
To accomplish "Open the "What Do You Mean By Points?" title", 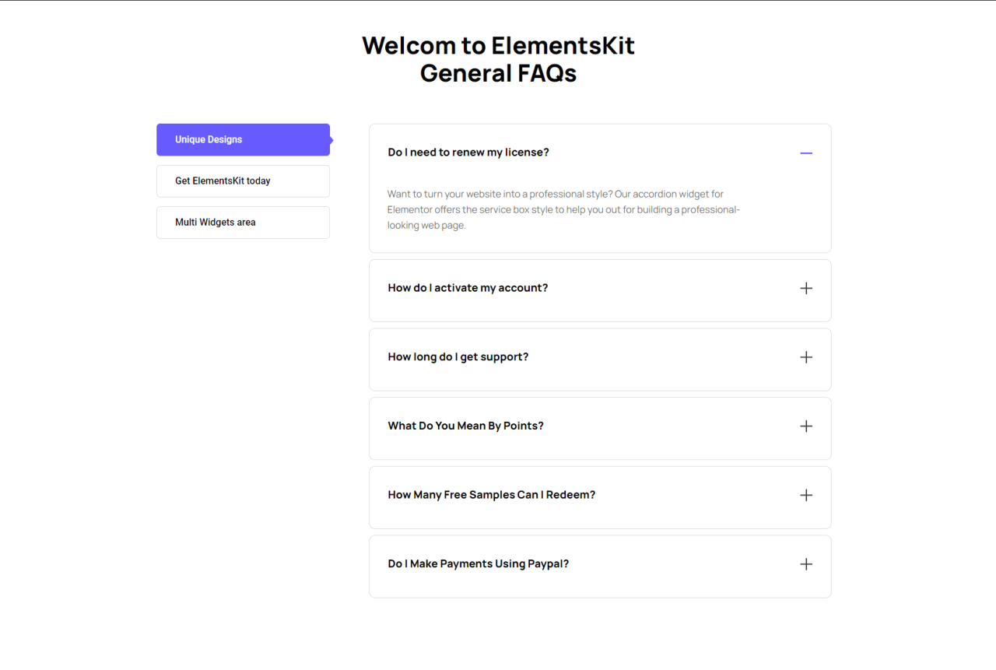I will click(x=465, y=426).
